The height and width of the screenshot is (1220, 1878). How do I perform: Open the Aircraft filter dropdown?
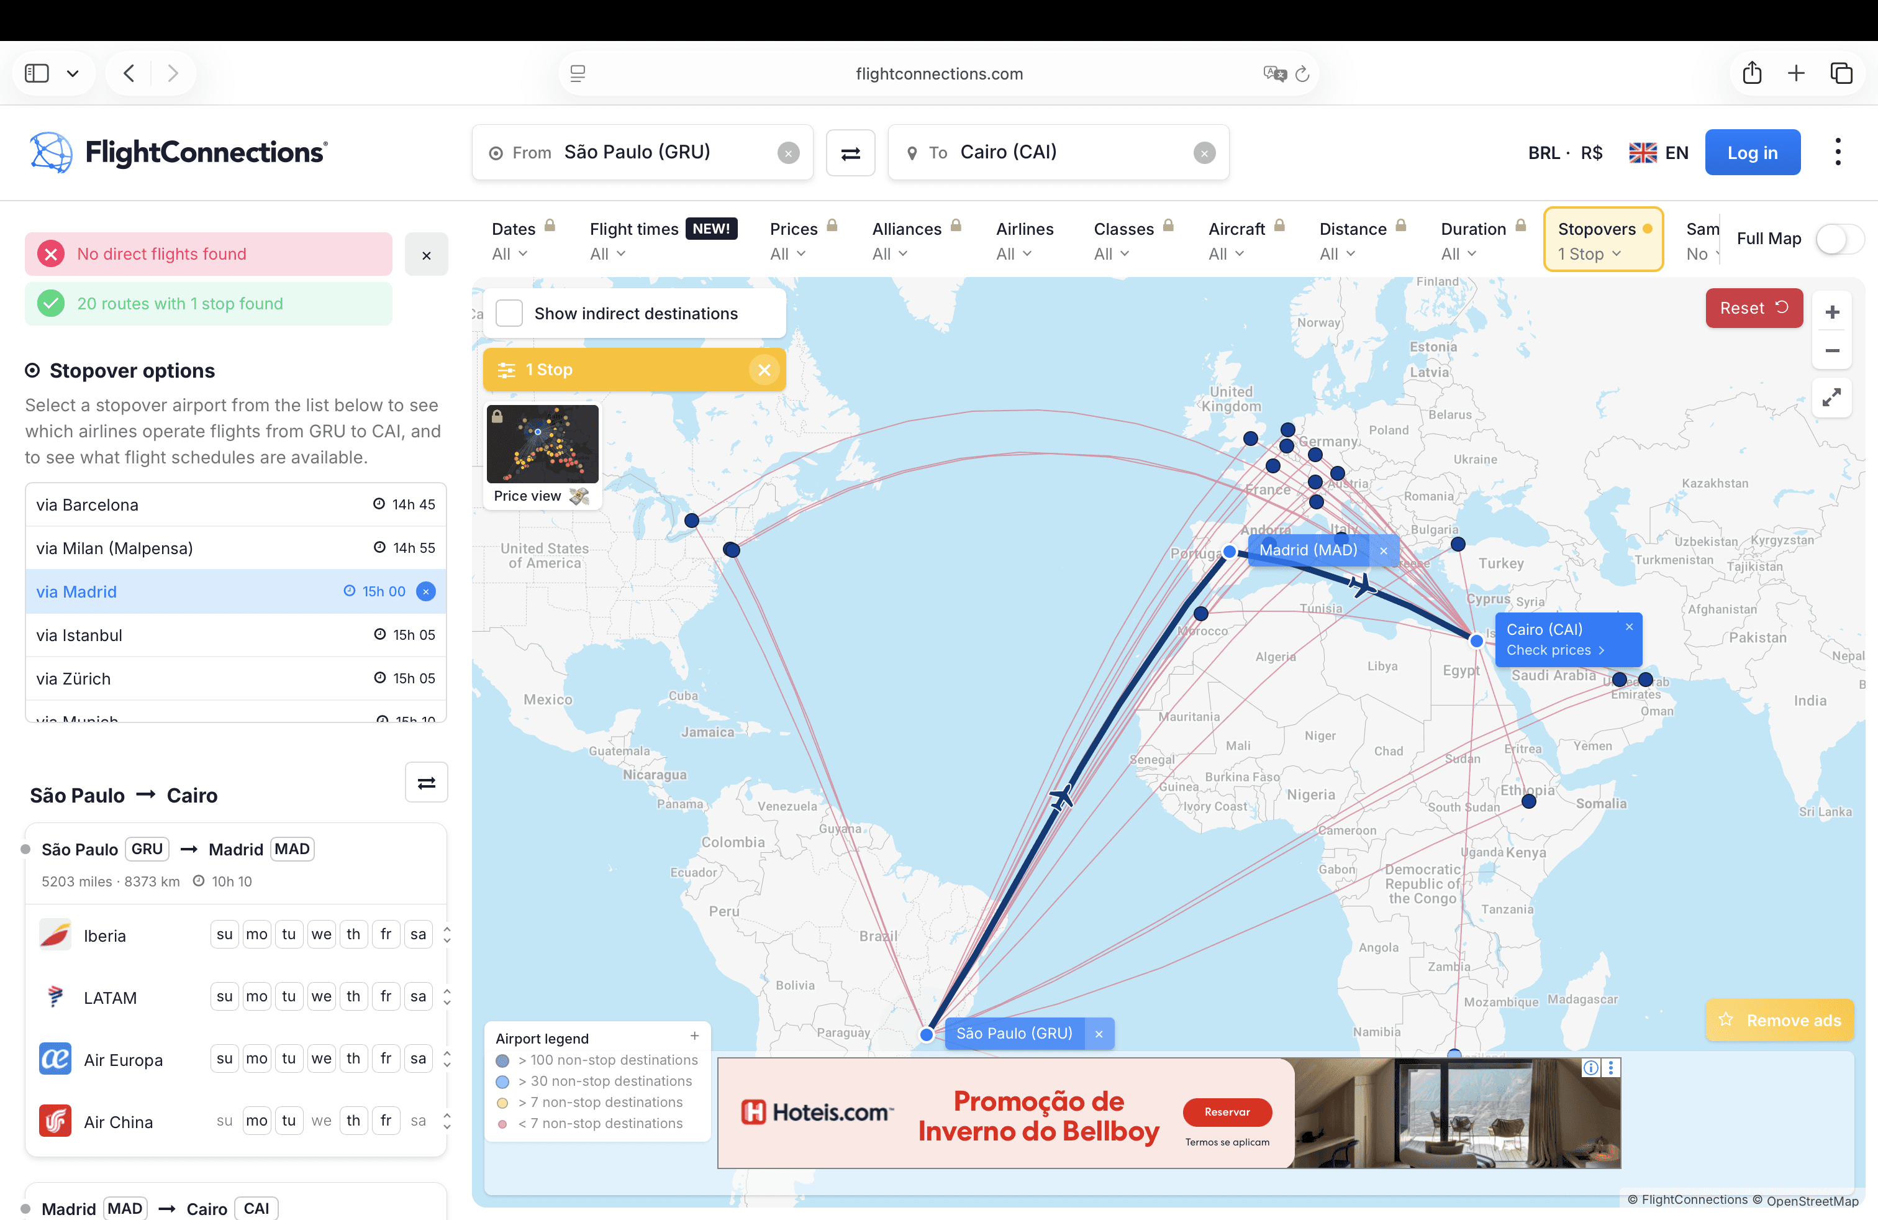(x=1247, y=240)
